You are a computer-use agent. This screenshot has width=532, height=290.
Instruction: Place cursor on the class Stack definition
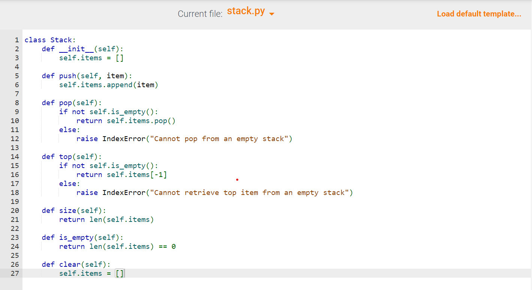50,40
